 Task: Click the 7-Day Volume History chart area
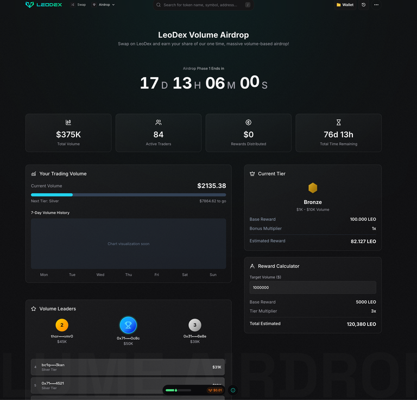point(129,244)
